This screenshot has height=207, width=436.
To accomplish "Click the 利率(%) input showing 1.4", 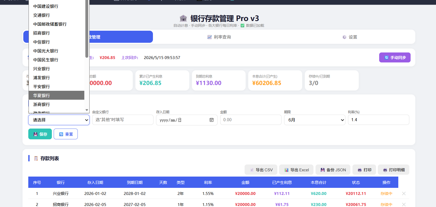I will pyautogui.click(x=379, y=120).
